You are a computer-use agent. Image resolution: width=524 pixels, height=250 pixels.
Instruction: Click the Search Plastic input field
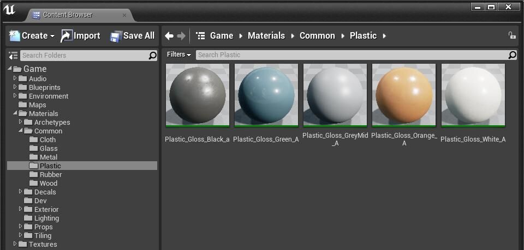[349, 55]
